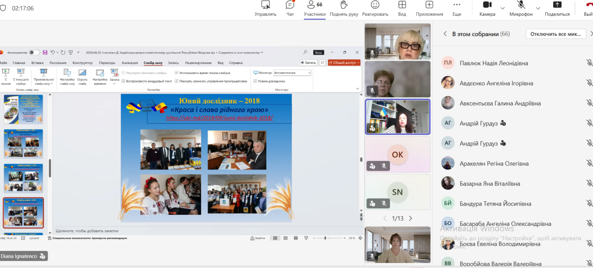Image resolution: width=593 pixels, height=268 pixels.
Task: Click the Управлять (Take control) icon
Action: click(x=265, y=5)
